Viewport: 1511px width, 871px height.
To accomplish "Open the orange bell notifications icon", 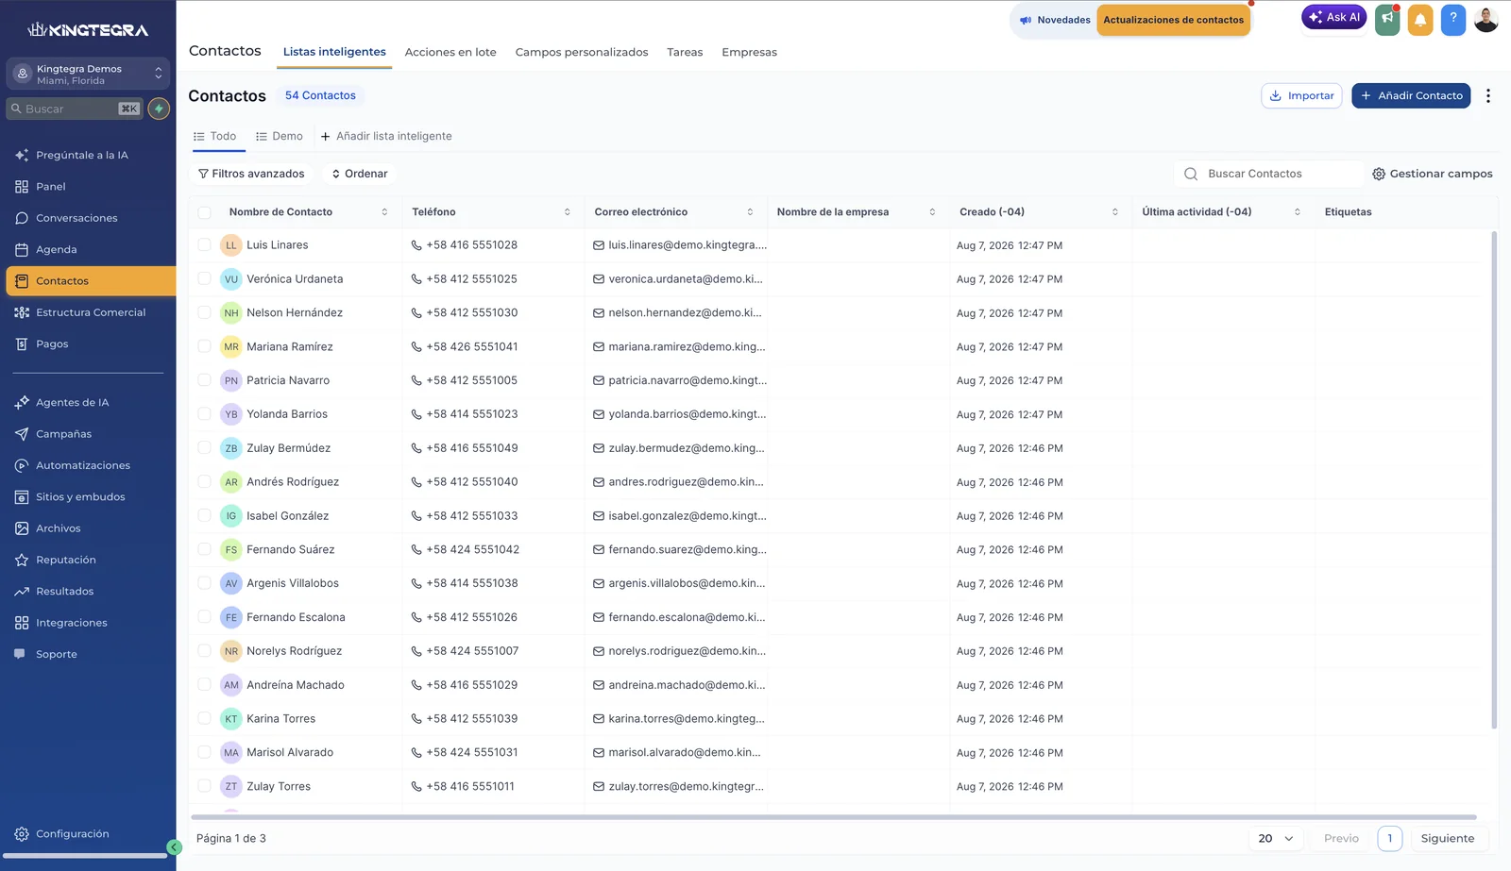I will [1420, 20].
